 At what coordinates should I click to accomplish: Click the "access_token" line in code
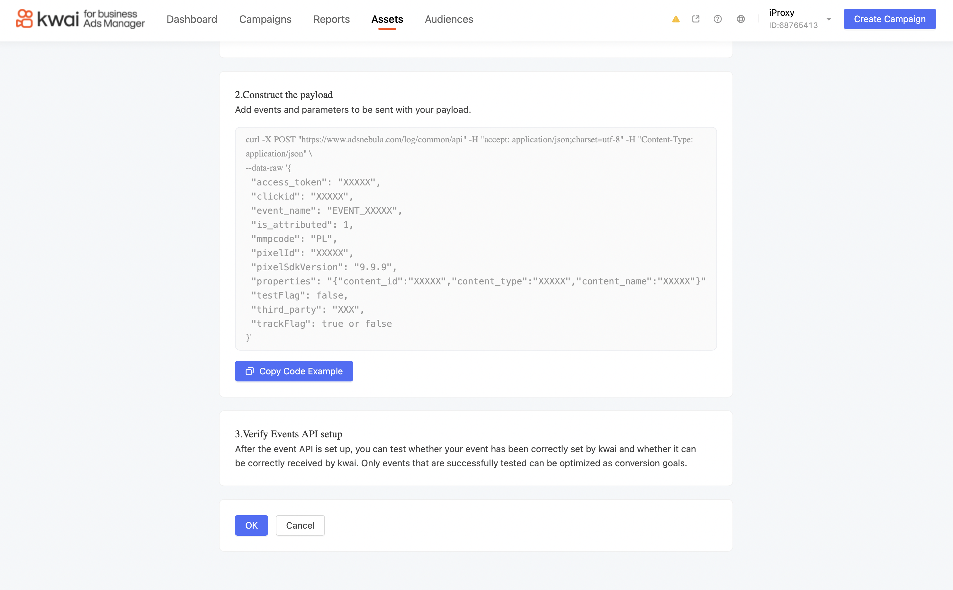pyautogui.click(x=315, y=182)
